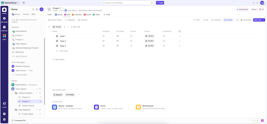267x124 pixels.
Task: Toggle the Subtasks option
Action: point(70,20)
